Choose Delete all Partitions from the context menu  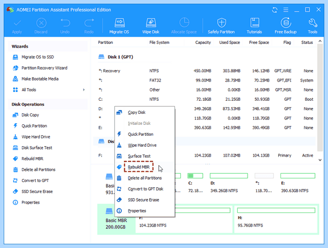(x=145, y=178)
